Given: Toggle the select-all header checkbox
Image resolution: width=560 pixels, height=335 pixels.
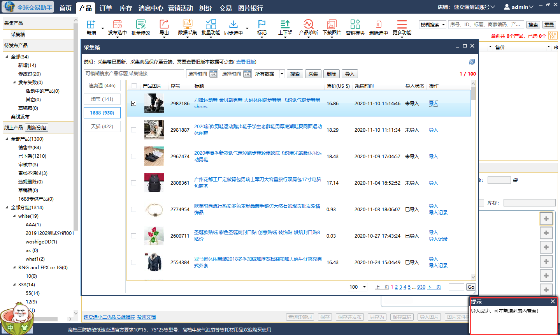Looking at the screenshot, I should [x=134, y=86].
